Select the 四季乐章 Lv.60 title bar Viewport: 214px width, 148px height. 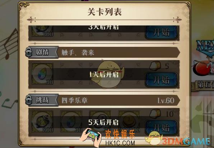118,100
